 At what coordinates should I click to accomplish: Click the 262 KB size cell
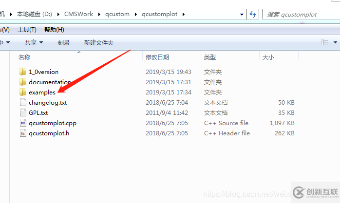(x=284, y=133)
